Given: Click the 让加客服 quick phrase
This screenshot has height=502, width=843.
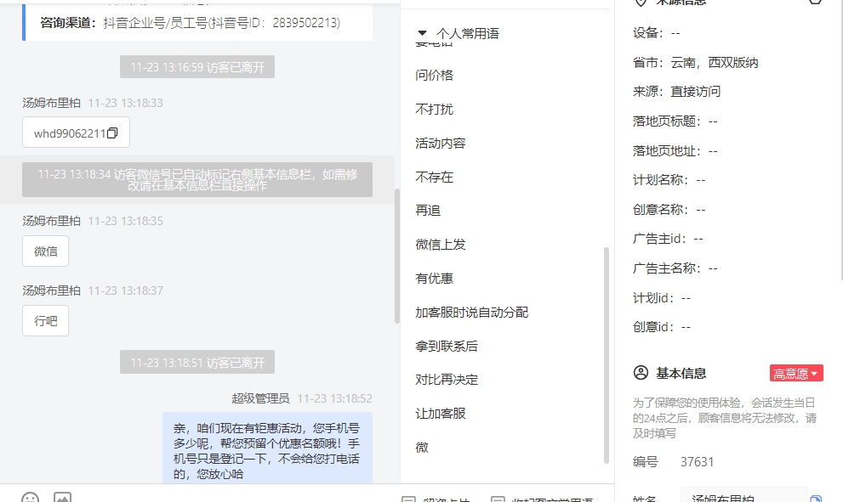Looking at the screenshot, I should coord(441,414).
